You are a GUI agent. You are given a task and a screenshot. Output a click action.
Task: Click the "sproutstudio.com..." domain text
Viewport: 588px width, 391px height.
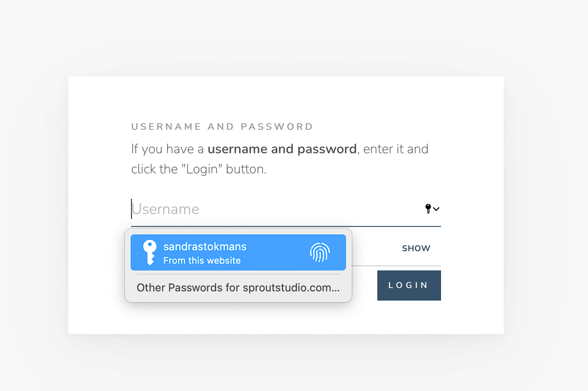pos(291,288)
